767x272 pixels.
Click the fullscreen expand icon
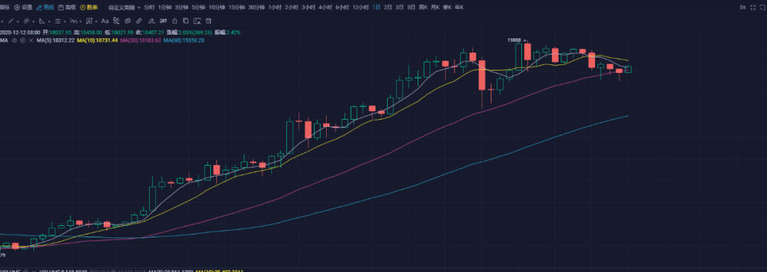[x=754, y=7]
